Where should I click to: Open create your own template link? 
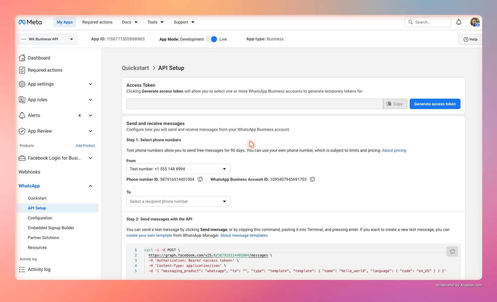pyautogui.click(x=149, y=235)
